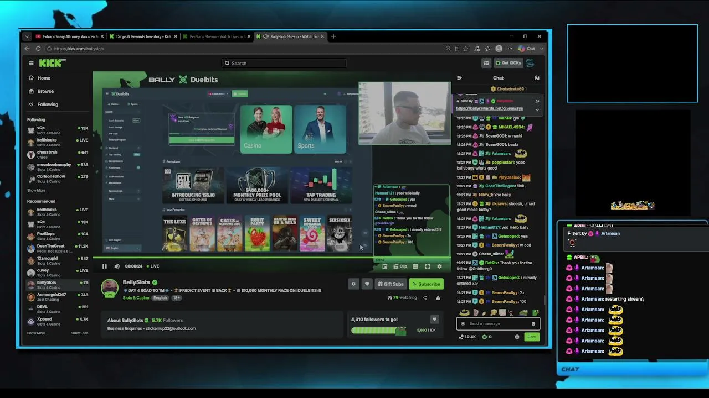Open mini player popout
Viewport: 709px width, 398px height.
tap(385, 266)
